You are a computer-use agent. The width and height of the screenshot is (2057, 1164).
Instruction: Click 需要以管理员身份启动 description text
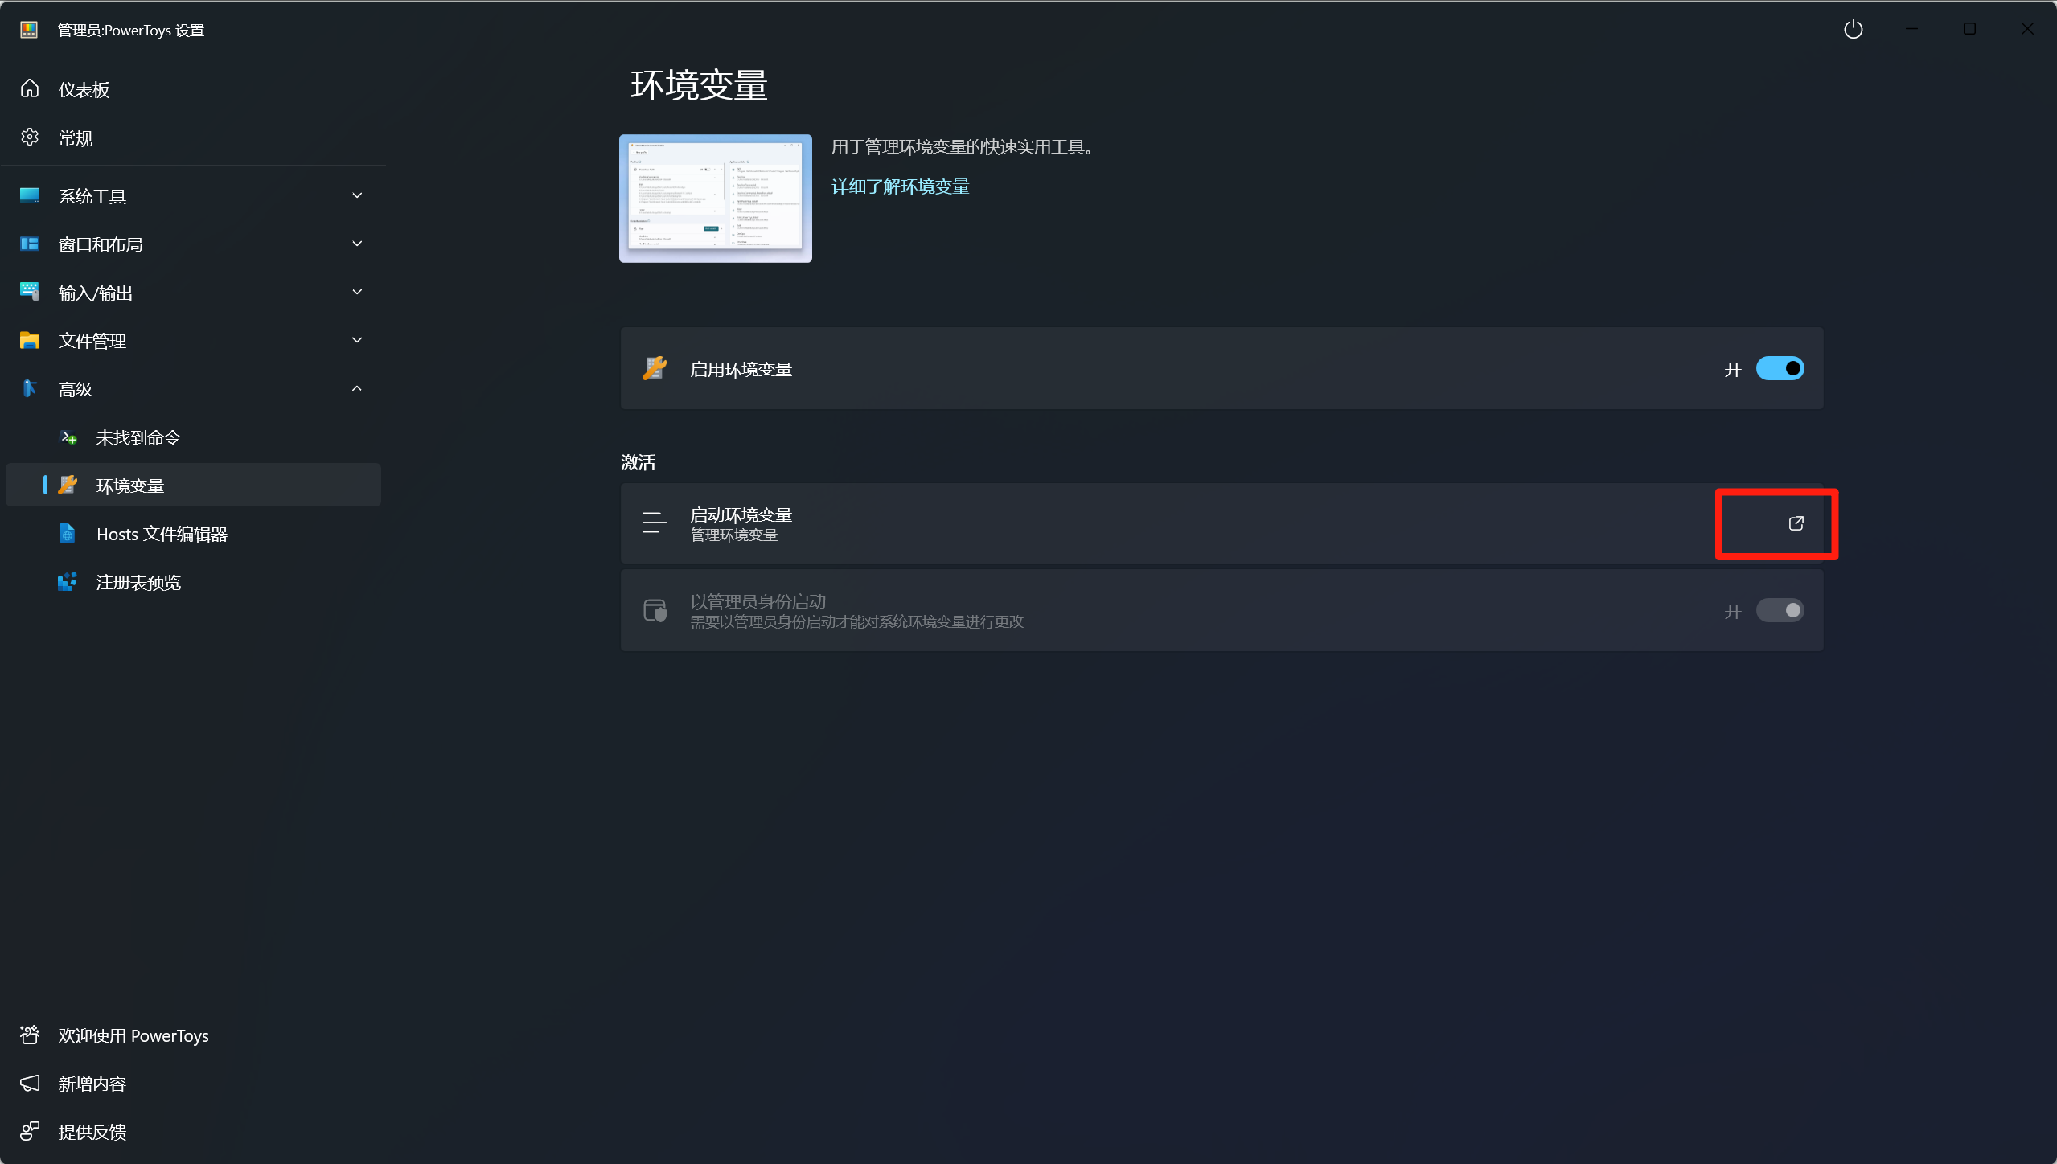tap(856, 622)
